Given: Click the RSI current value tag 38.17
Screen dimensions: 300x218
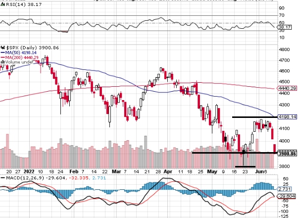Looking at the screenshot, I should click(285, 27).
